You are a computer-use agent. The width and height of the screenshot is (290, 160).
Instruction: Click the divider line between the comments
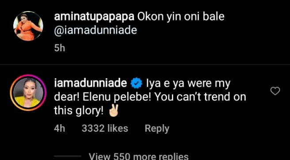145,65
